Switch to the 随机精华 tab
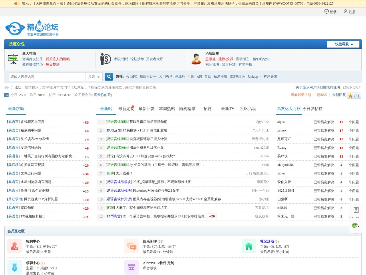 pos(187,109)
